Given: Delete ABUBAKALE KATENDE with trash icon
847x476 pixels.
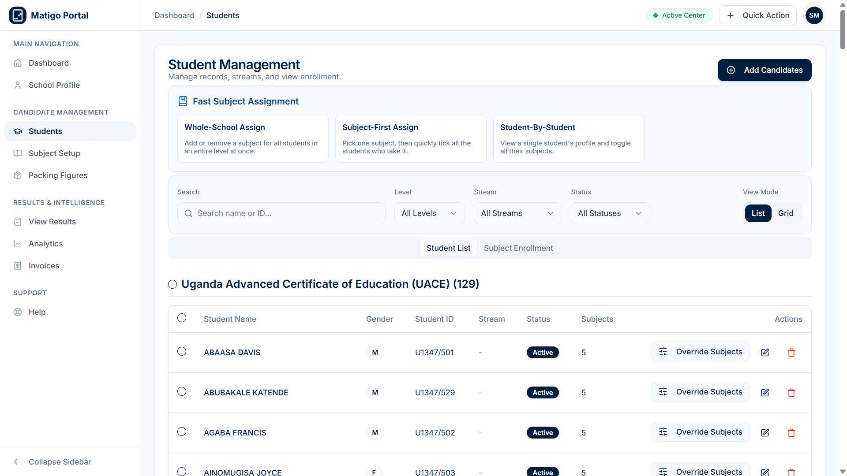Looking at the screenshot, I should pos(791,393).
